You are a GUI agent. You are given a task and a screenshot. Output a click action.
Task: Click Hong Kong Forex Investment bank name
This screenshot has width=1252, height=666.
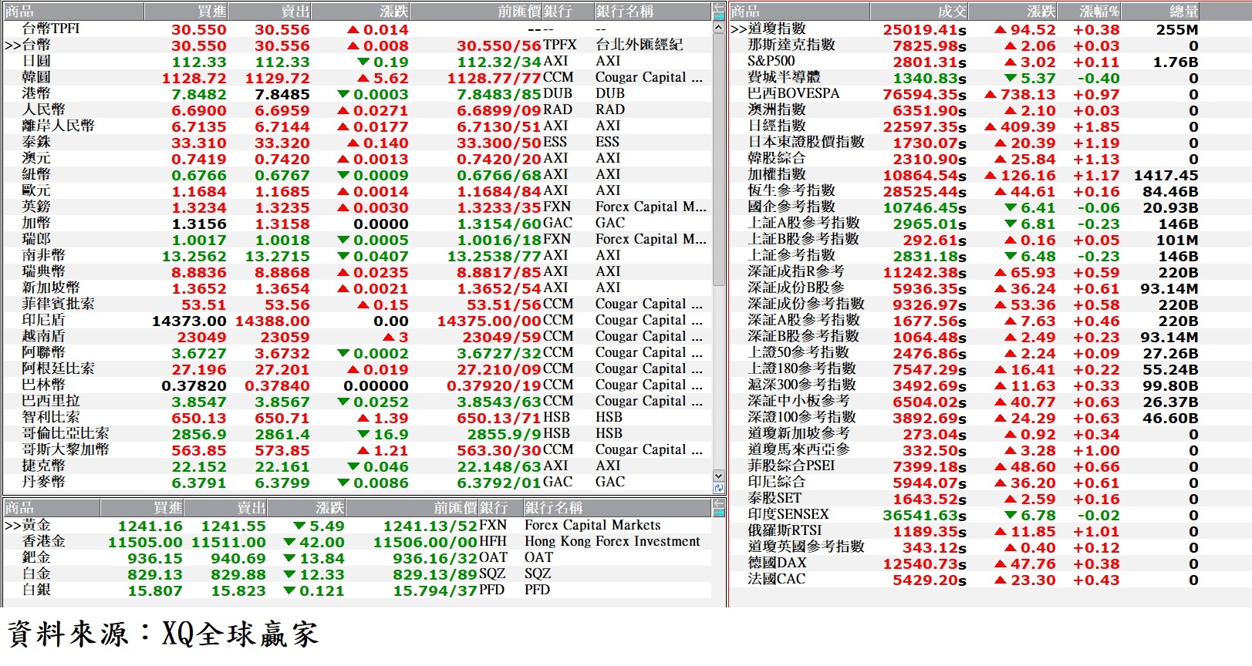tap(613, 541)
